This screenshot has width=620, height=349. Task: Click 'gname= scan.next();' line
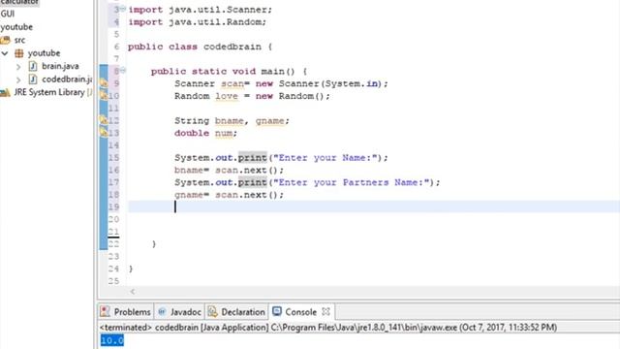point(229,195)
